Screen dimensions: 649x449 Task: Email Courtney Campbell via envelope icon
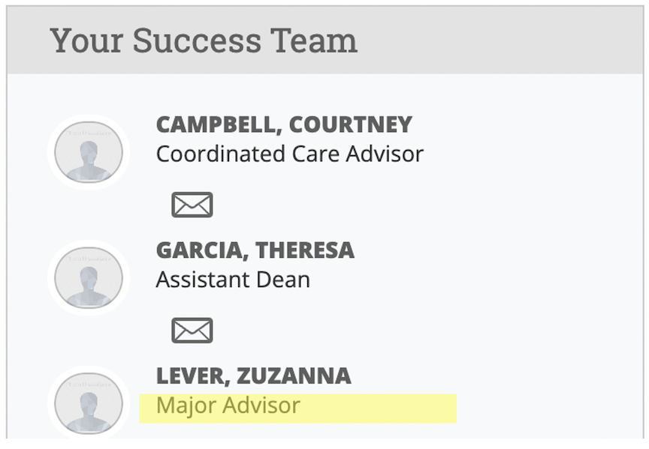192,205
